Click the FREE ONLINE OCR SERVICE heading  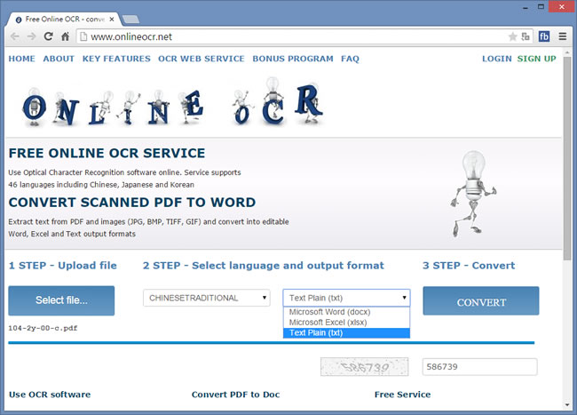(107, 153)
